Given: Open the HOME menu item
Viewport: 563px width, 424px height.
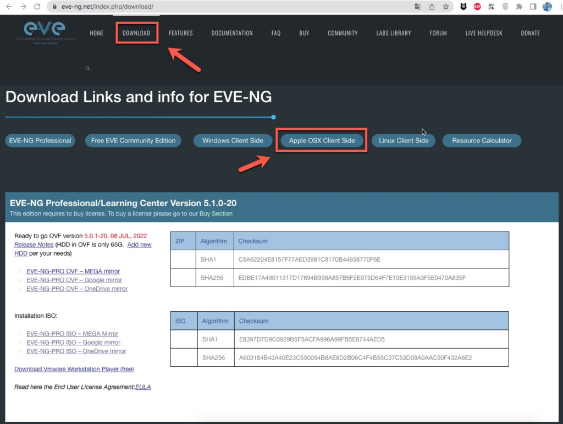Looking at the screenshot, I should pyautogui.click(x=97, y=33).
